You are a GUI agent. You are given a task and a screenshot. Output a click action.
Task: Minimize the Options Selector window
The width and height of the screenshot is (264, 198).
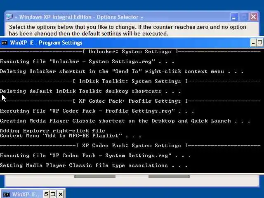234,17
